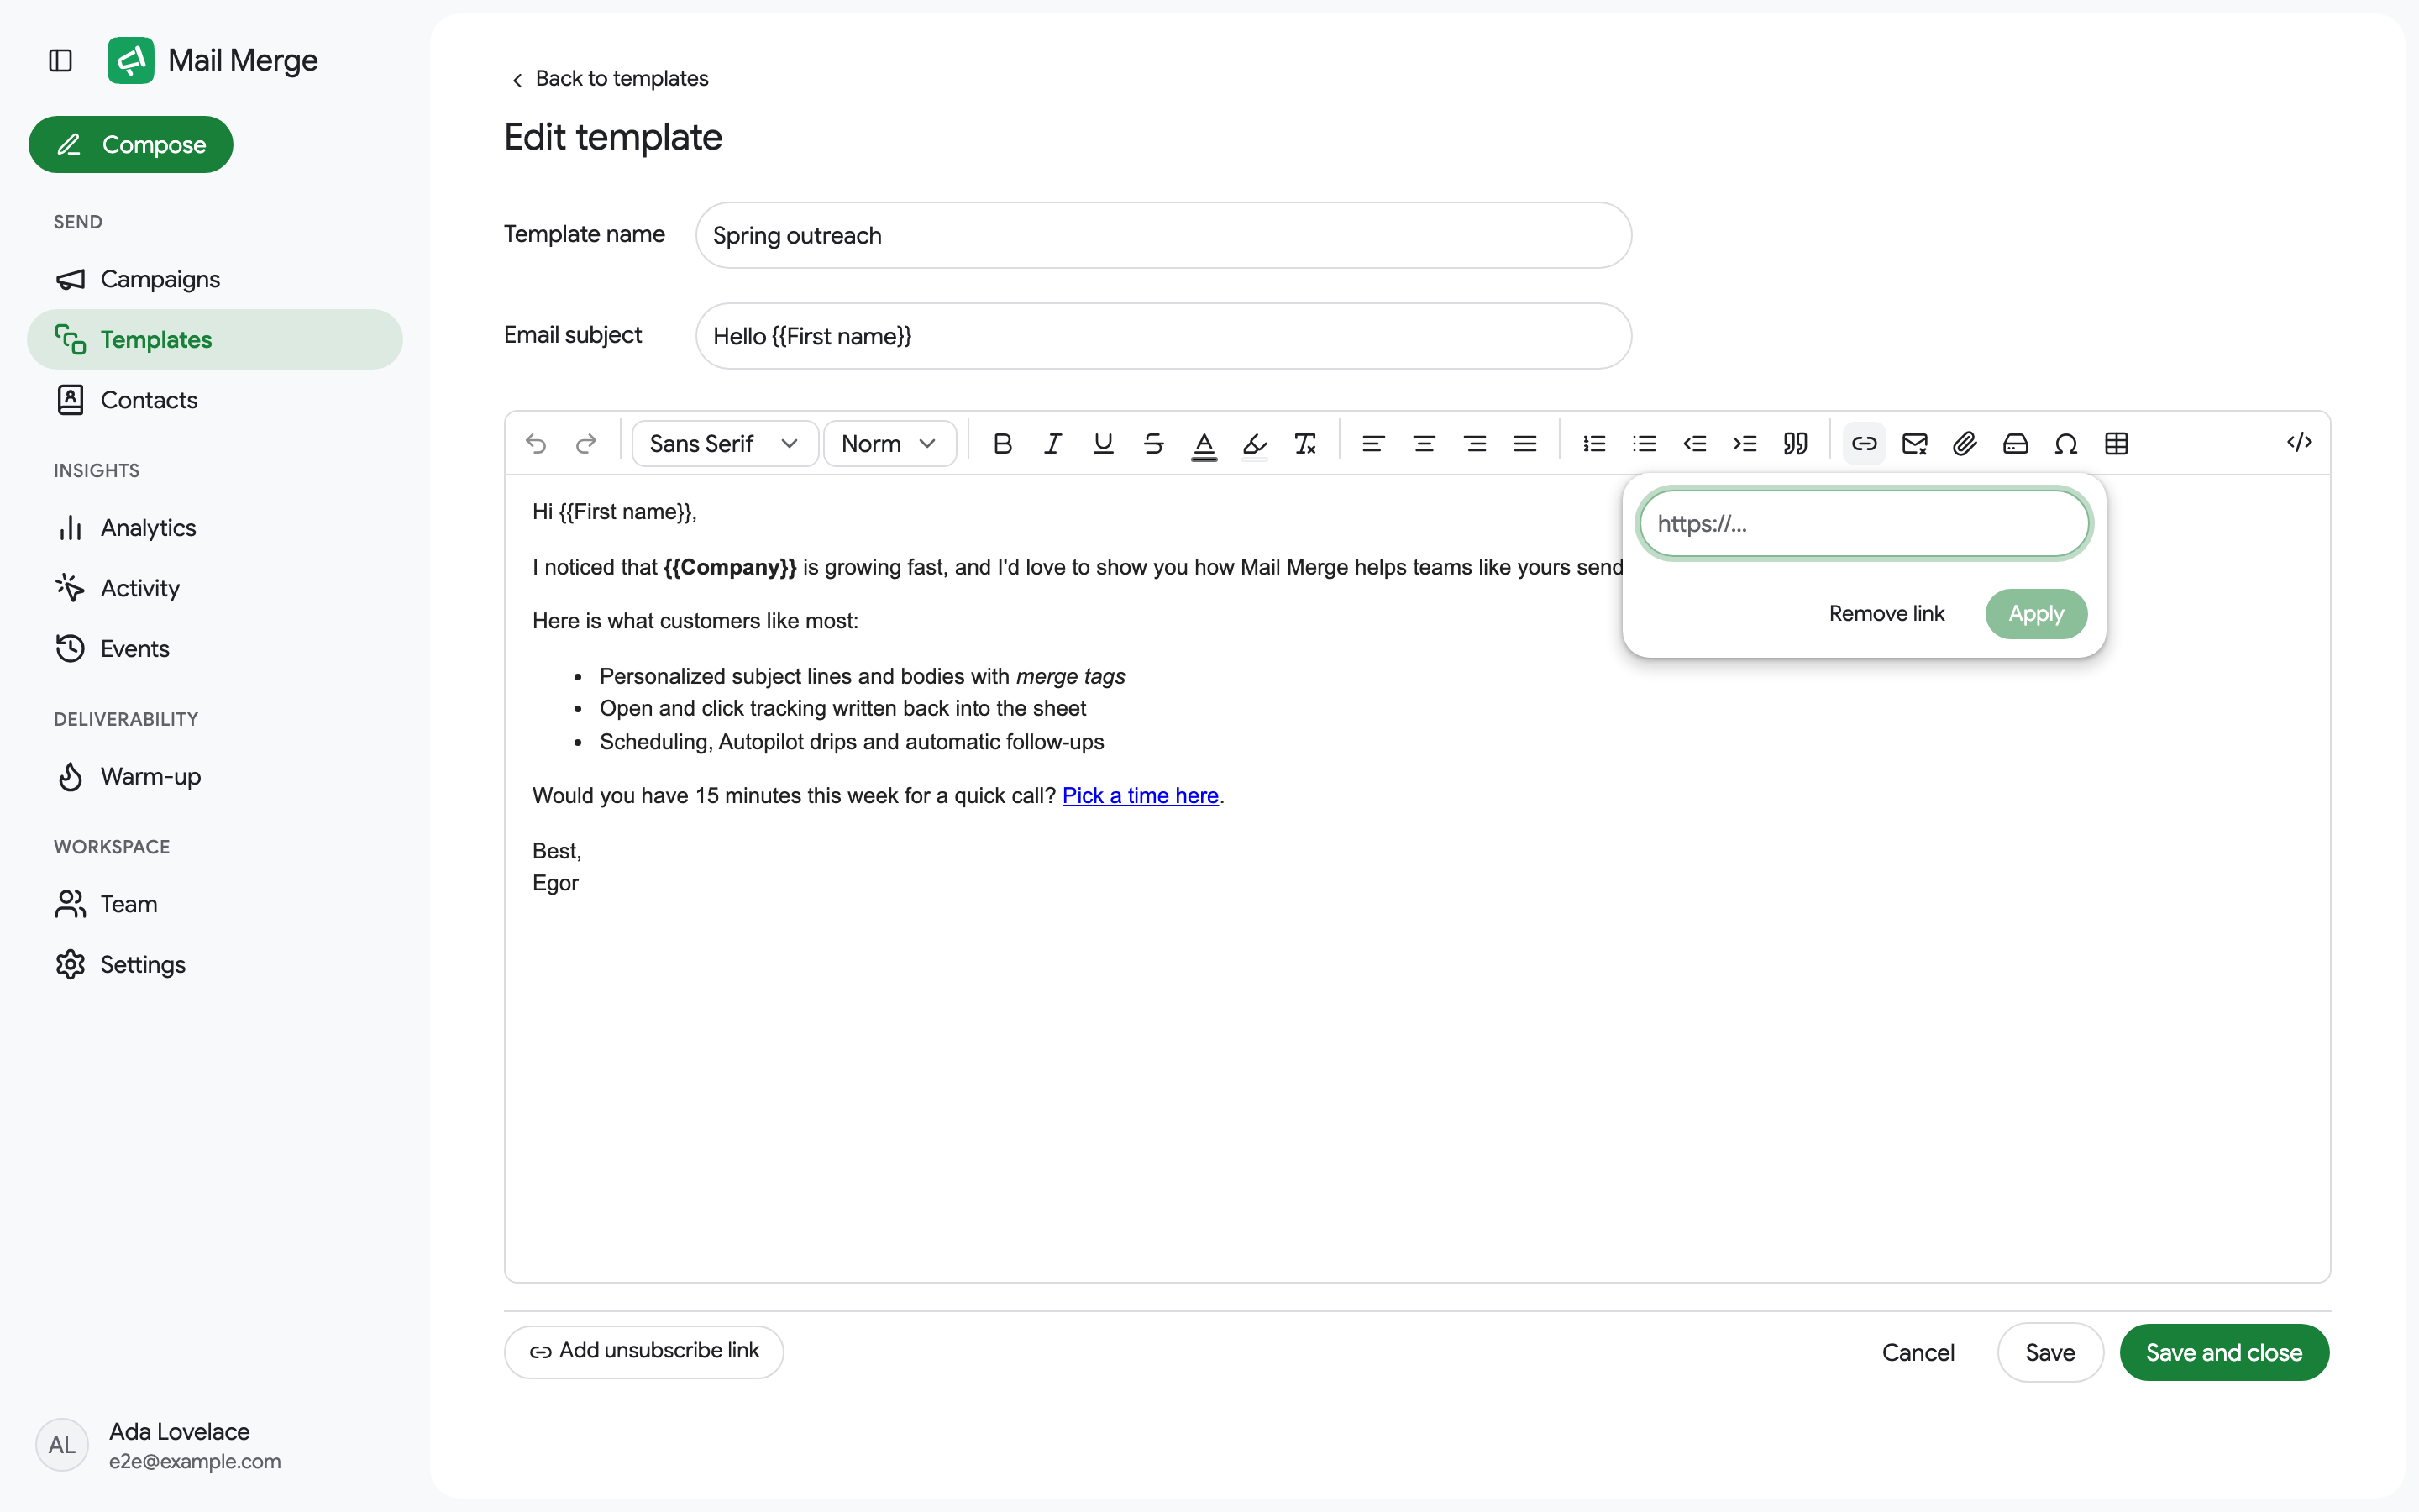
Task: Click Save and close button
Action: point(2224,1352)
